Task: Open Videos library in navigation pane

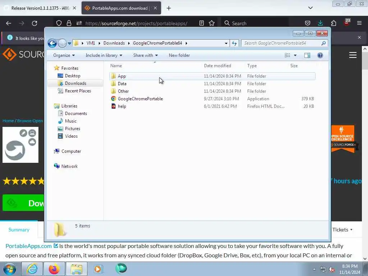Action: pos(71,136)
